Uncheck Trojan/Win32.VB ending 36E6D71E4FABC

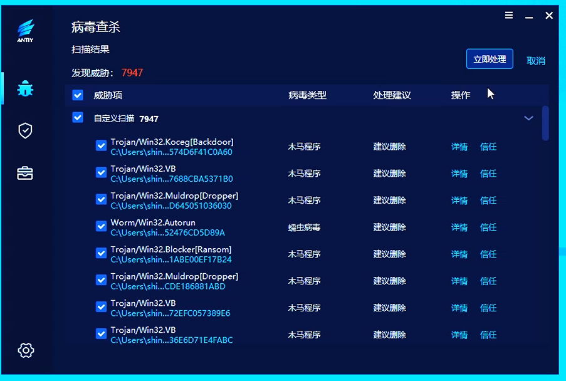pyautogui.click(x=101, y=334)
